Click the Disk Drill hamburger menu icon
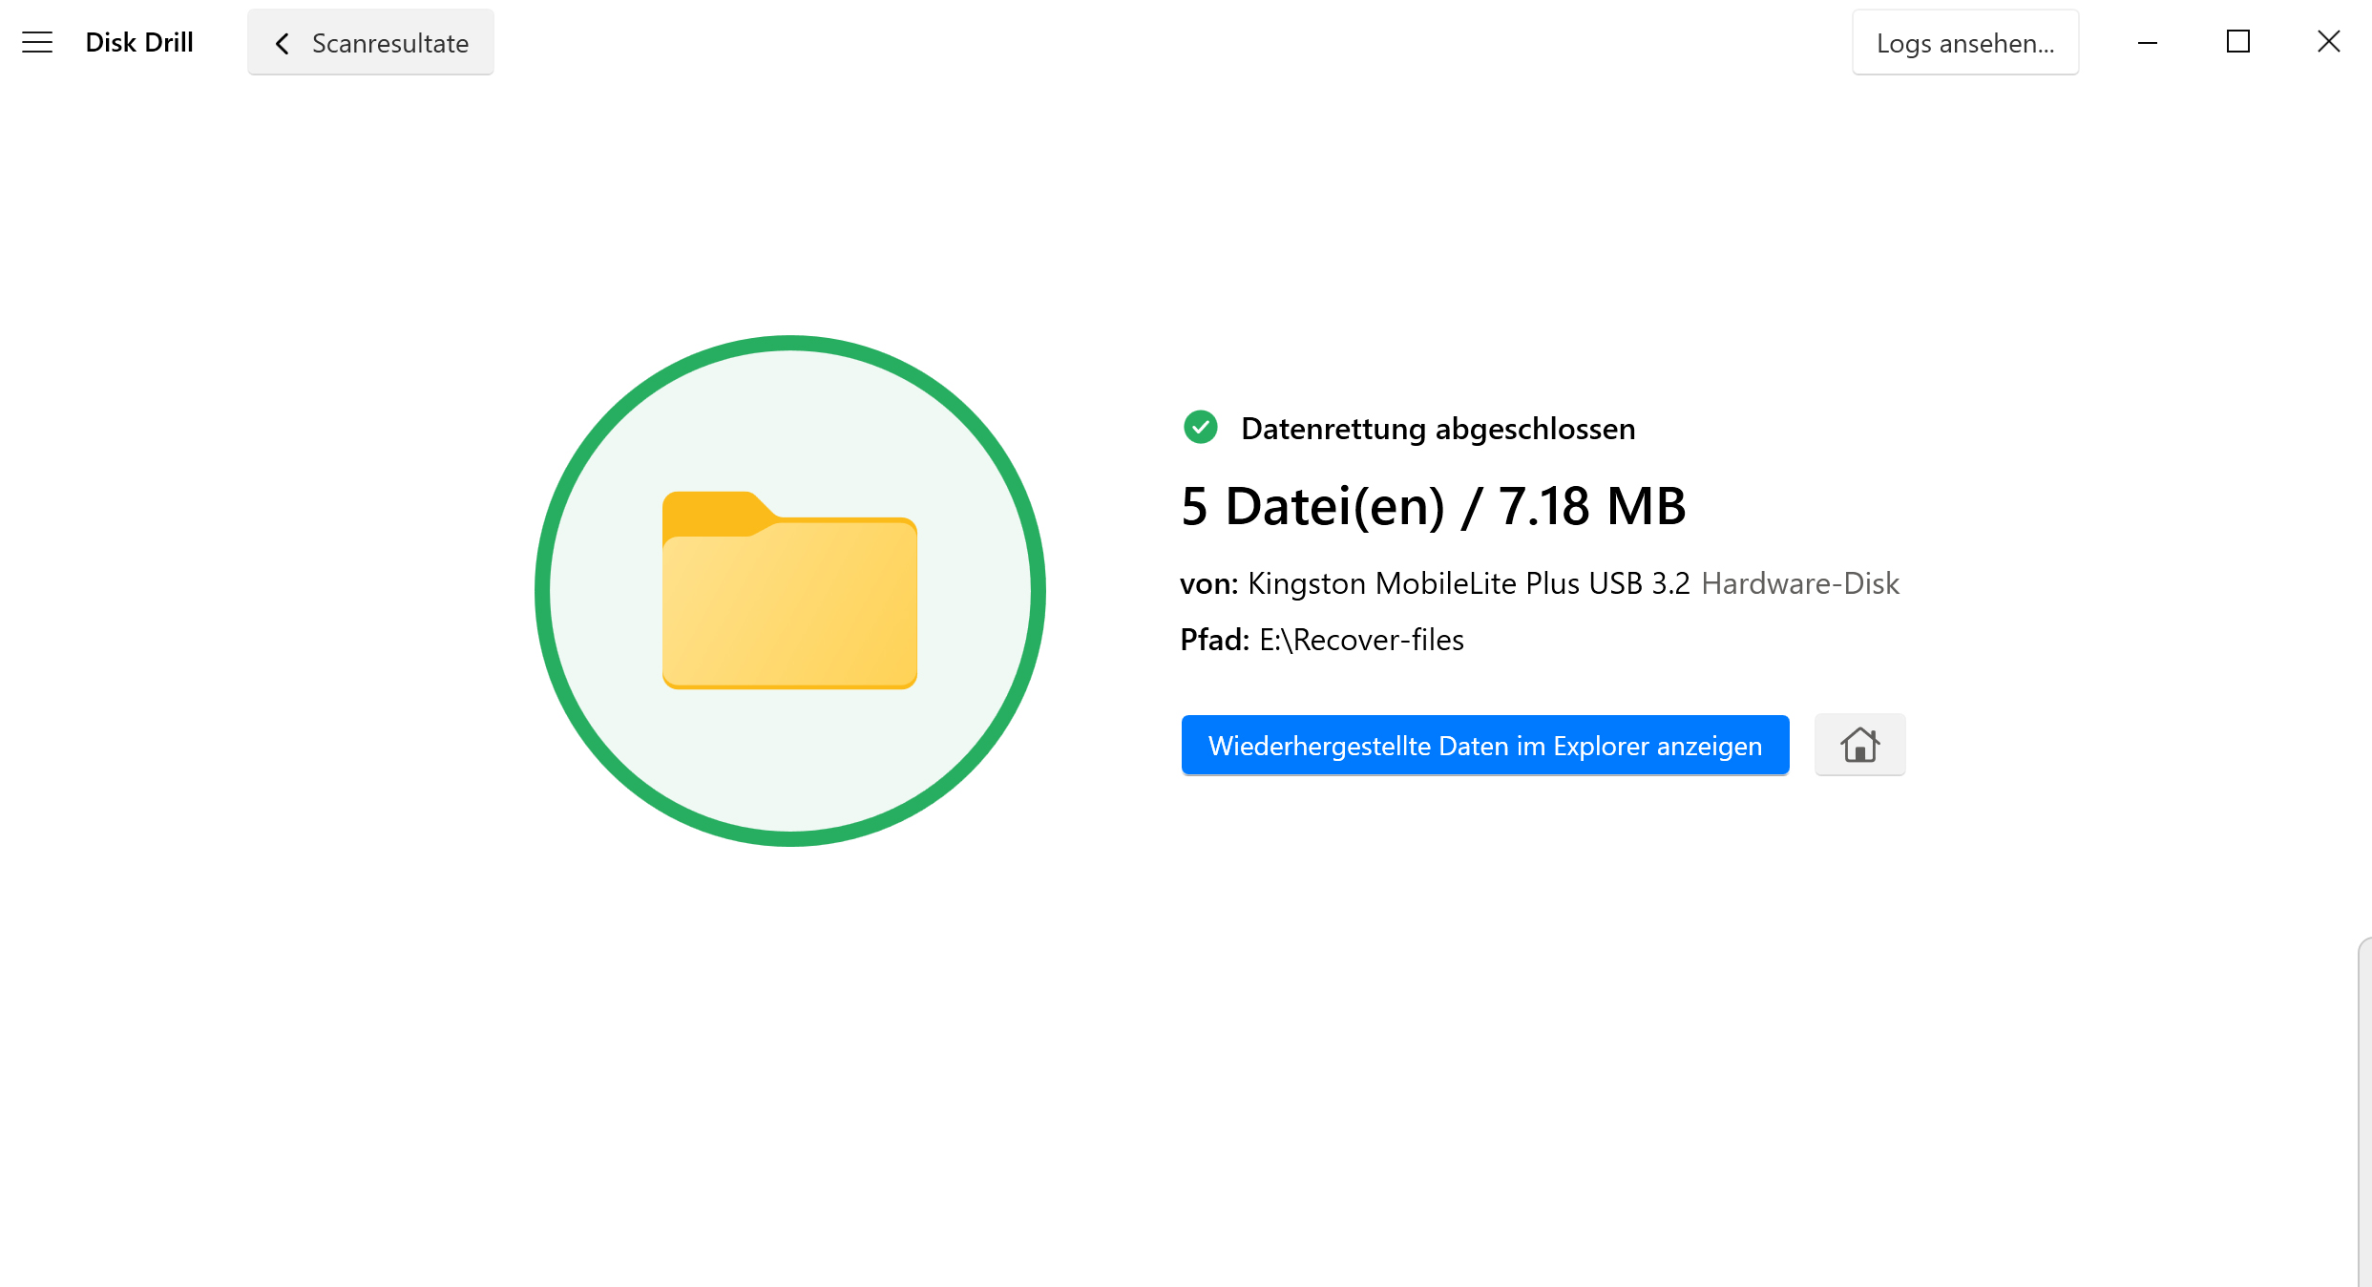This screenshot has height=1287, width=2372. 35,43
